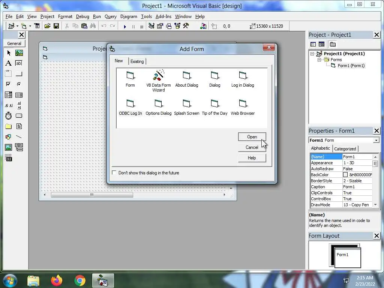Viewport: 384px width, 288px height.
Task: Open Add Form dropdown arrow in toolbar
Action: point(30,26)
